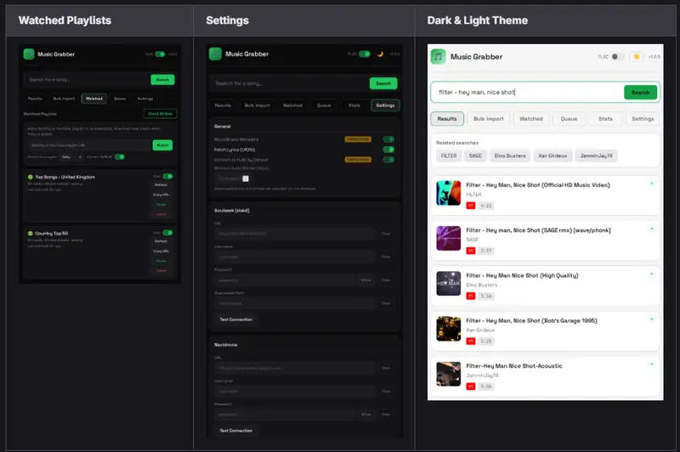680x452 pixels.
Task: Play preview of SAGE rmx result
Action: (x=651, y=229)
